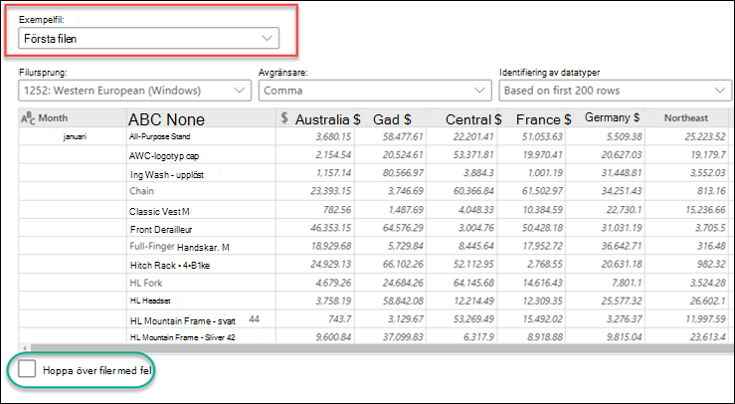Open the Identifiering av datatyper dropdown

point(615,91)
